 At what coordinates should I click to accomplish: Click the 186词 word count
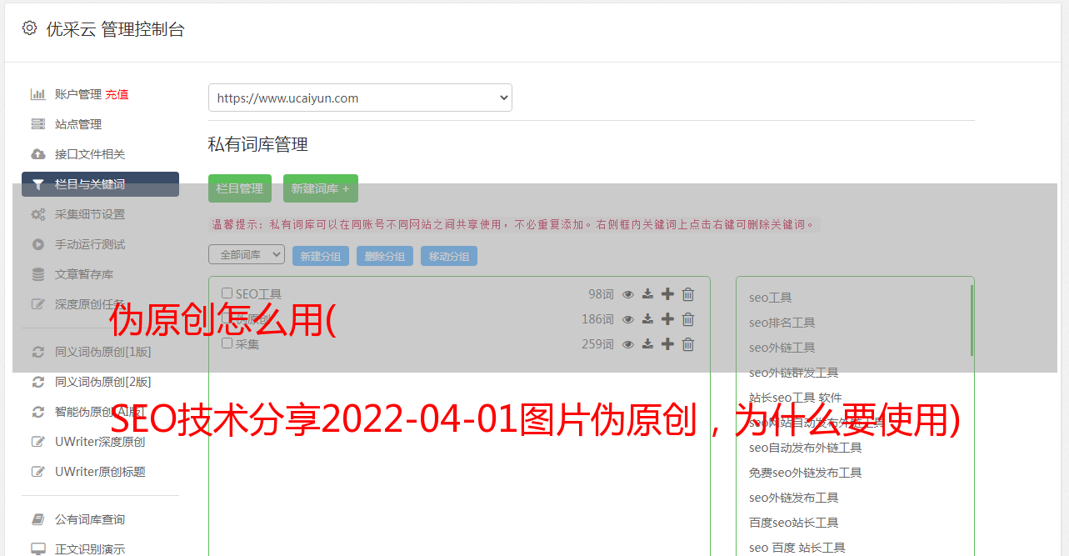point(597,319)
